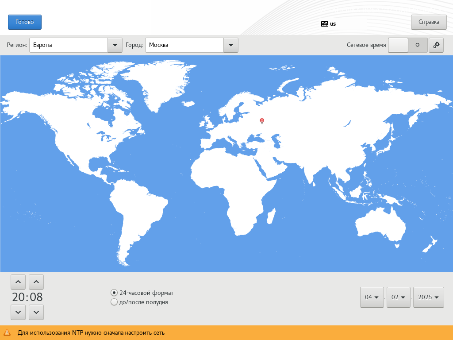This screenshot has width=453, height=340.
Task: Decrease hours with down arrow
Action: coord(18,312)
